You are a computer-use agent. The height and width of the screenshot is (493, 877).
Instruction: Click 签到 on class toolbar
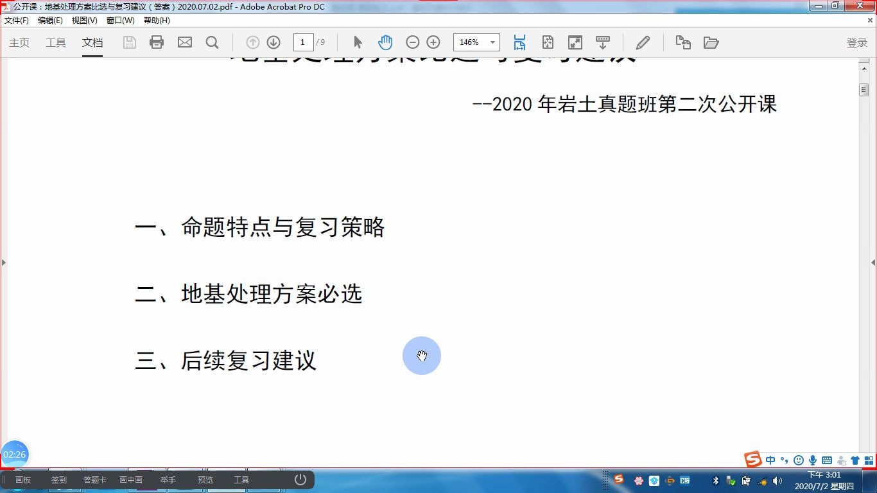[59, 480]
